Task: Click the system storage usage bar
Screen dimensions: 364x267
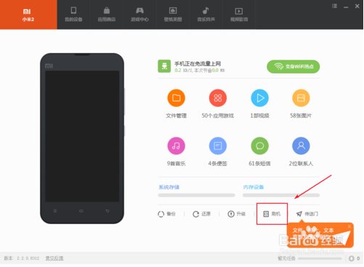Action: (x=196, y=195)
